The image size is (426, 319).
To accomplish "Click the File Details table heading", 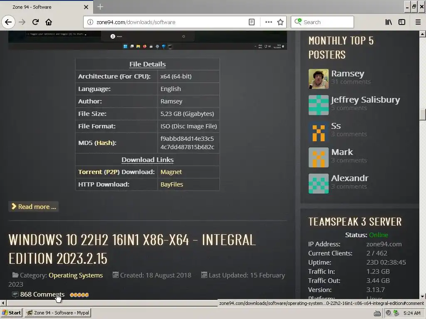I will coord(148,64).
